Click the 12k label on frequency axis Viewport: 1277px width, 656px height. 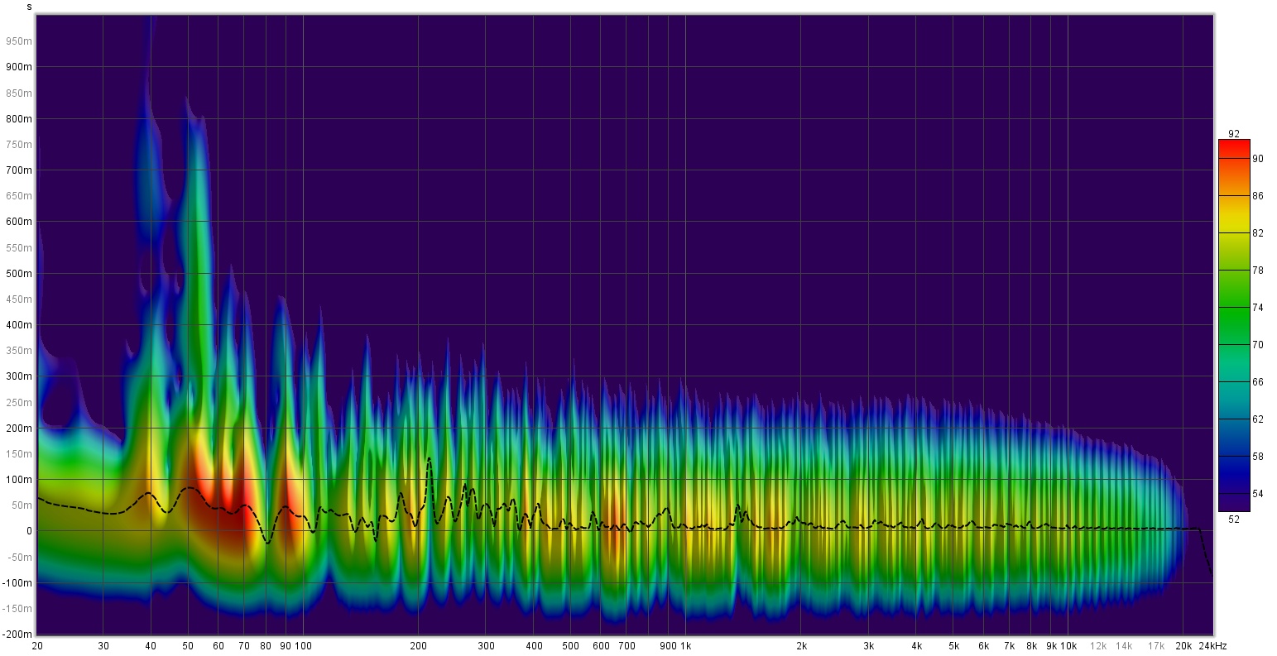tap(1098, 645)
